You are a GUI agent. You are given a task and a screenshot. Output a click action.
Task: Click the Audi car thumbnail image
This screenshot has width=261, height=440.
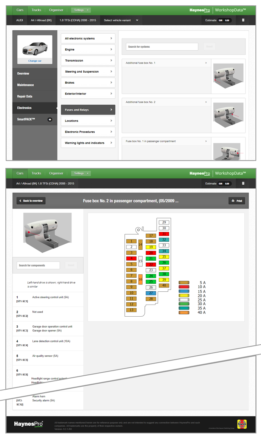tap(35, 47)
